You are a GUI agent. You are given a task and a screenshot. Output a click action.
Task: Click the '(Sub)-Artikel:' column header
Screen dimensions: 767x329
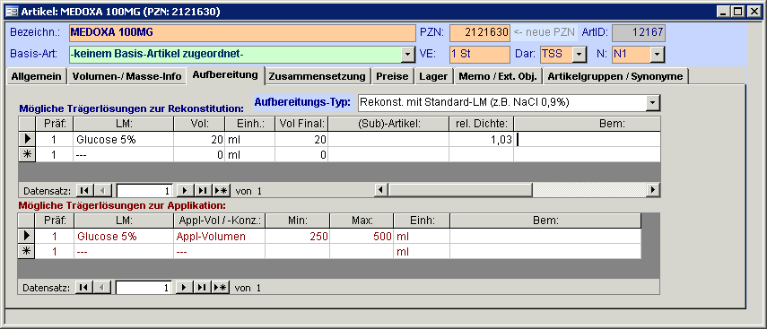click(388, 125)
